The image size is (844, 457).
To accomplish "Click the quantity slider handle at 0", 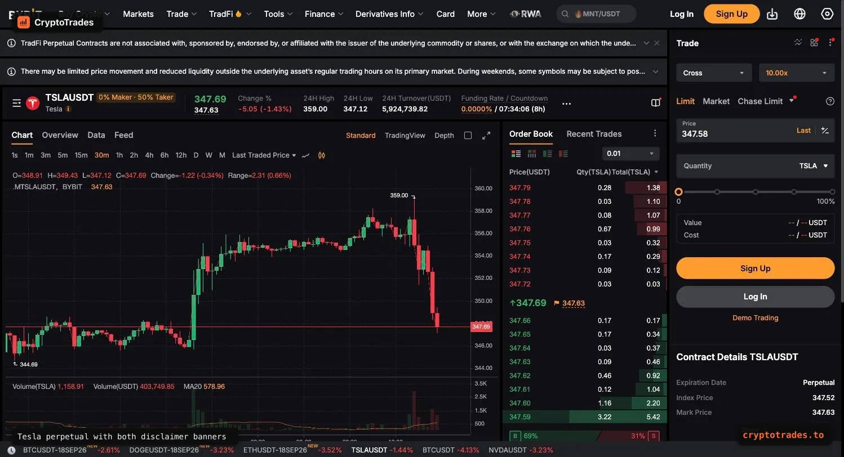I will pos(678,192).
